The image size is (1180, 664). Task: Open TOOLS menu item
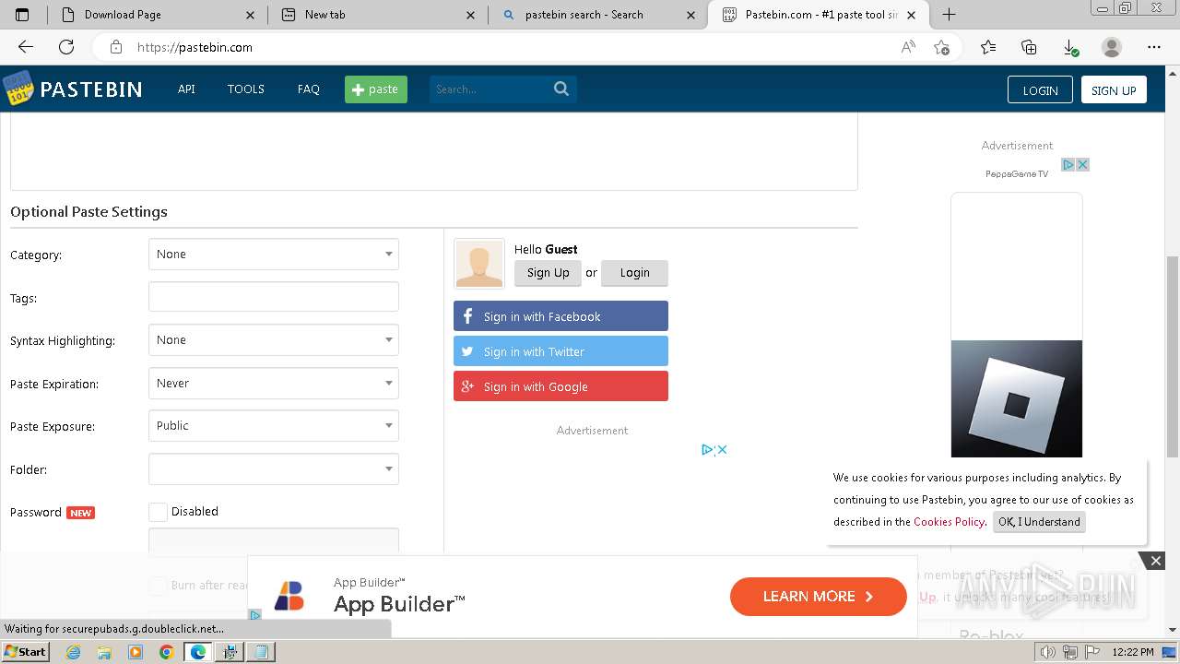tap(246, 89)
